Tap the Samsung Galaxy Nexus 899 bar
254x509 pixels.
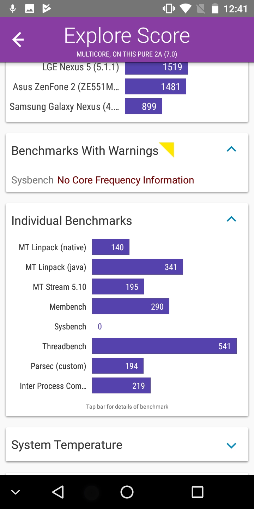pos(143,106)
